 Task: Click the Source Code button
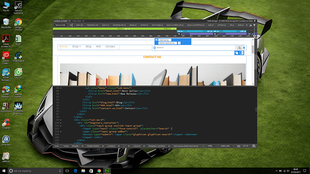point(60,25)
